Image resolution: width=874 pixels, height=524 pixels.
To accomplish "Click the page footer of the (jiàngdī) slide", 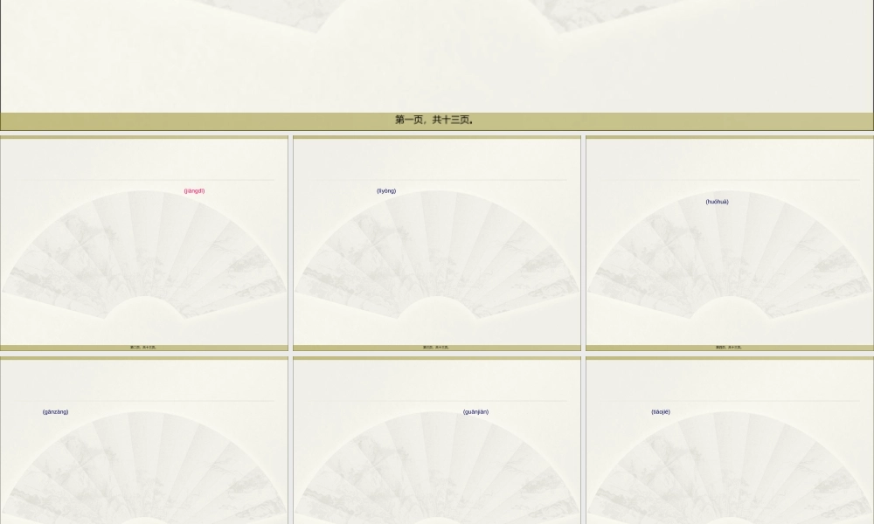I will 144,348.
